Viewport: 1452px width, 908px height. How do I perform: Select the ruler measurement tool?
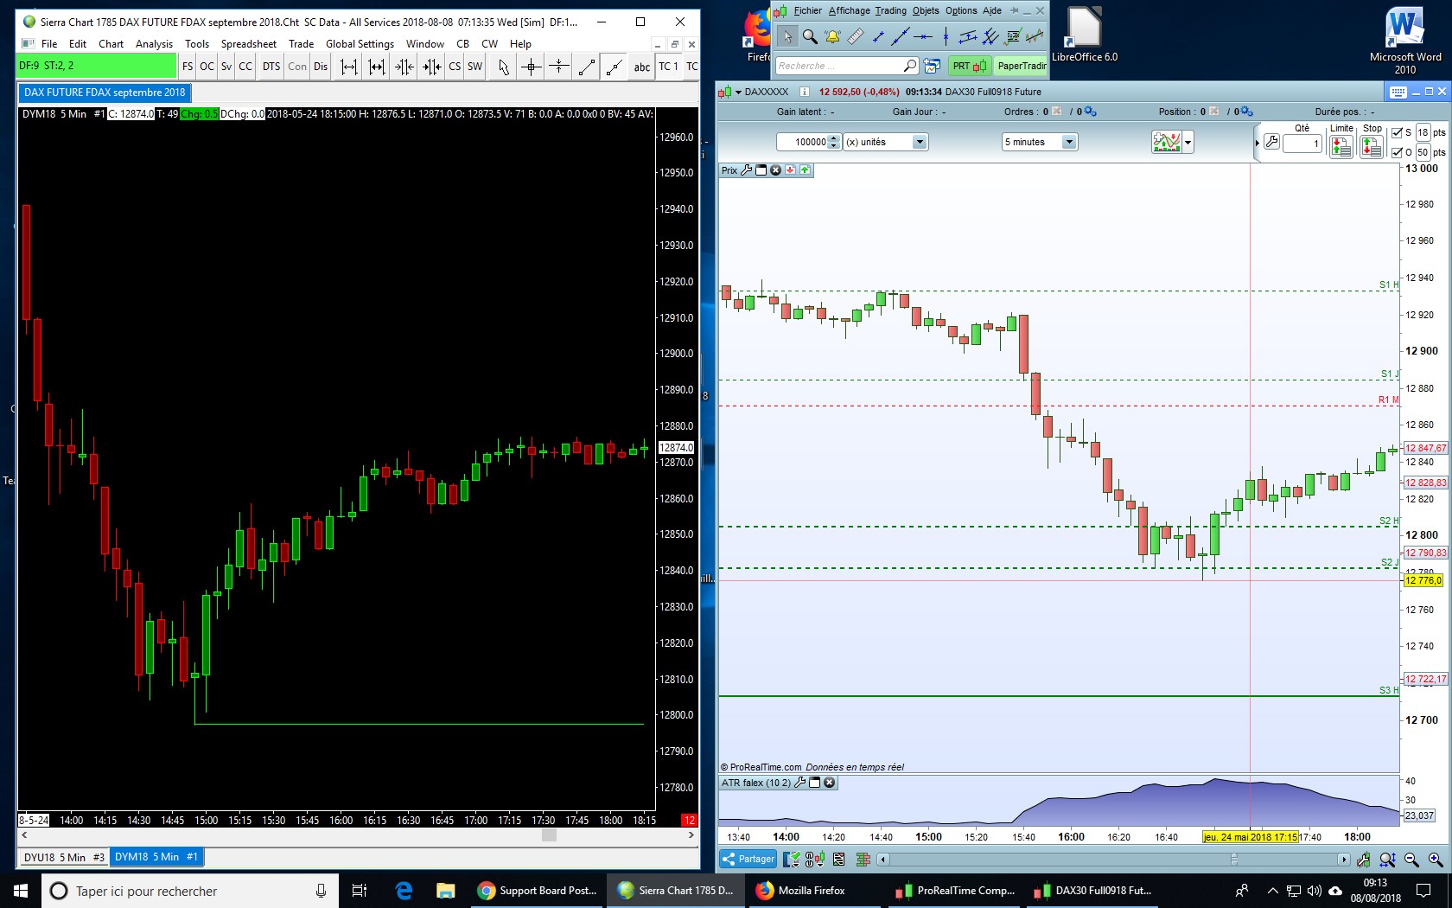click(855, 36)
